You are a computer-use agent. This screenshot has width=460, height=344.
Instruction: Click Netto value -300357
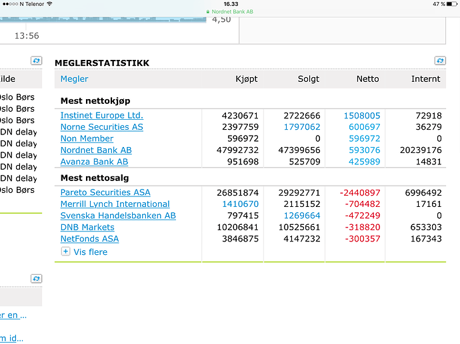(363, 239)
